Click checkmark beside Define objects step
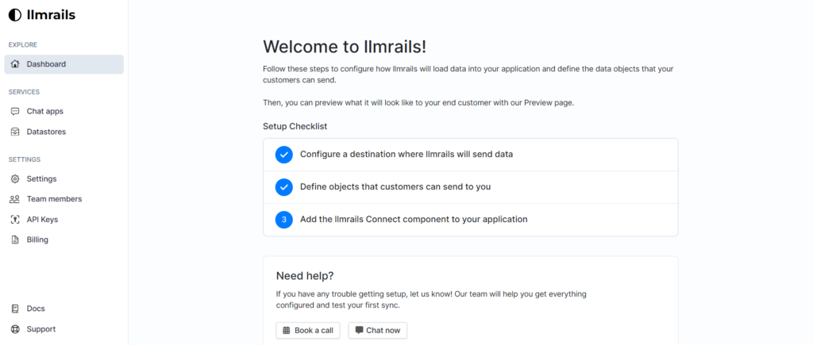 click(x=284, y=187)
